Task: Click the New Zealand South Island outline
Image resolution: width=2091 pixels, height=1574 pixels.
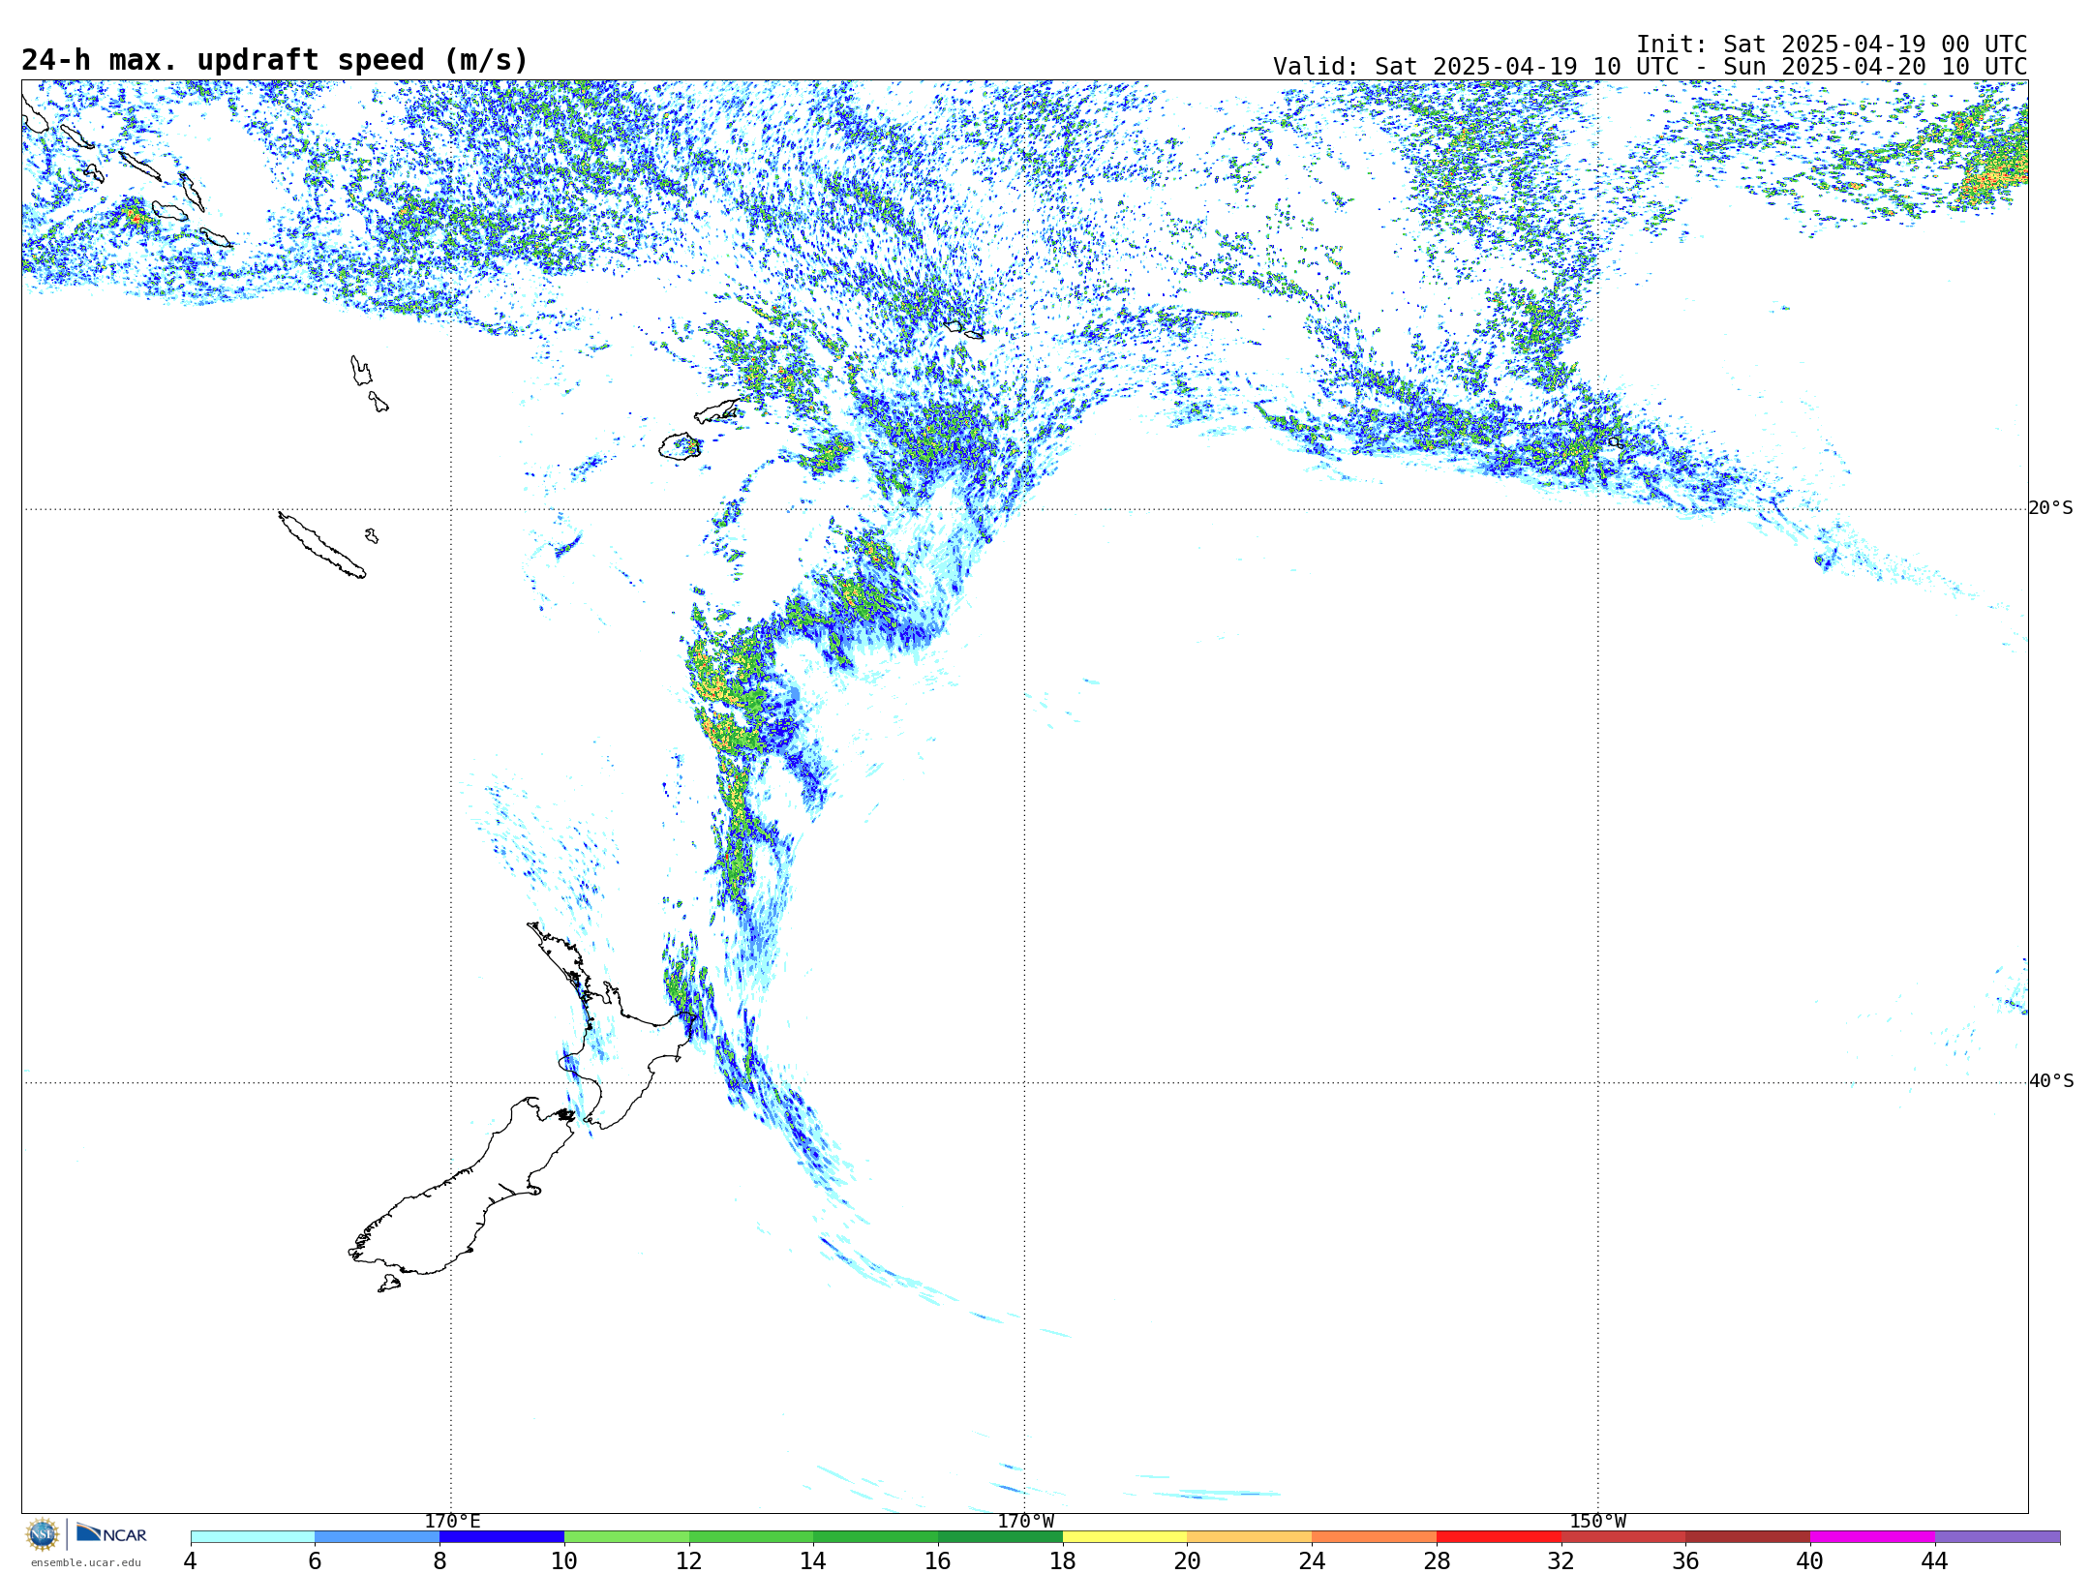Action: point(462,1186)
